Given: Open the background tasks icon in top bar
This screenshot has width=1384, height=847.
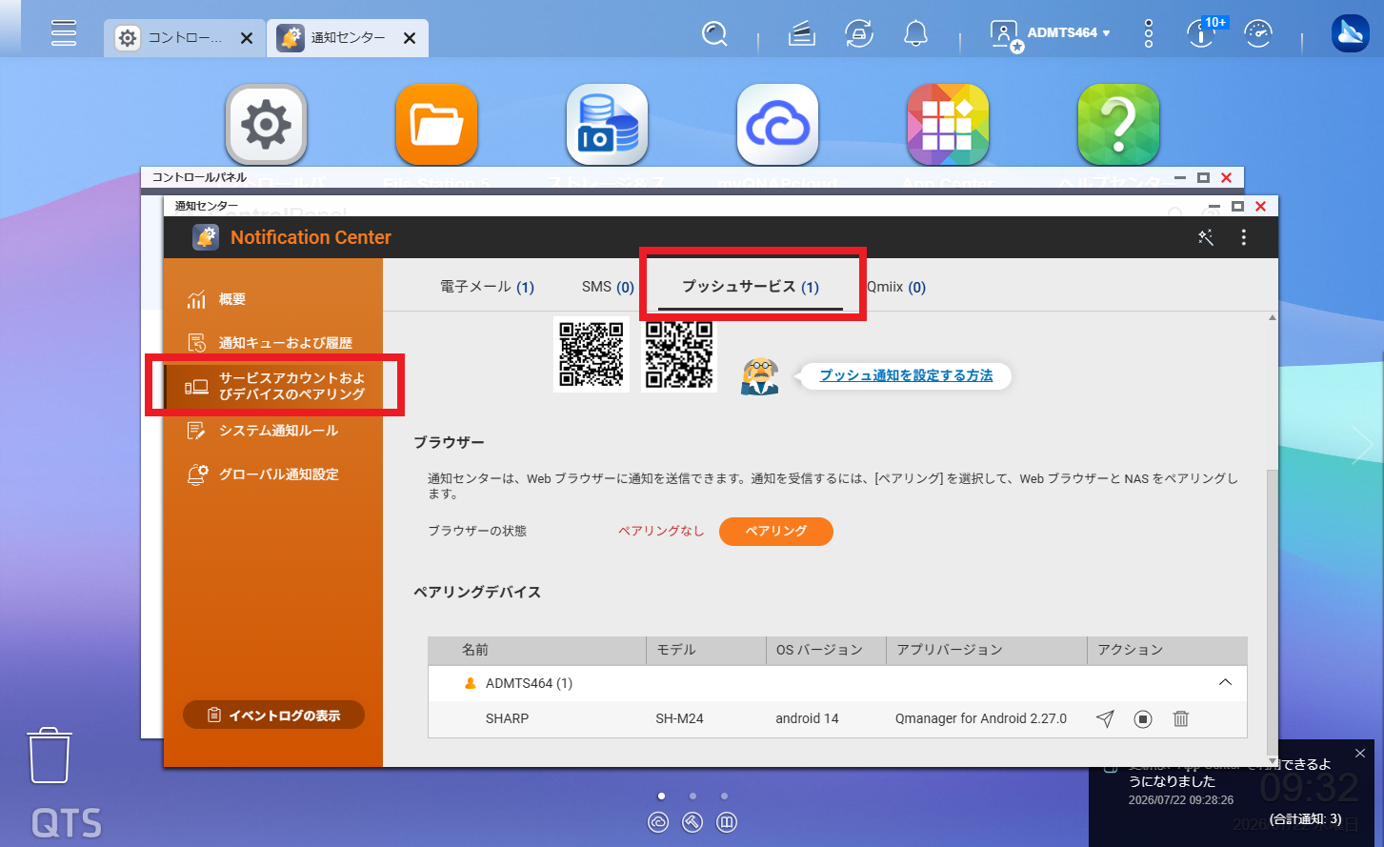Looking at the screenshot, I should pos(802,34).
